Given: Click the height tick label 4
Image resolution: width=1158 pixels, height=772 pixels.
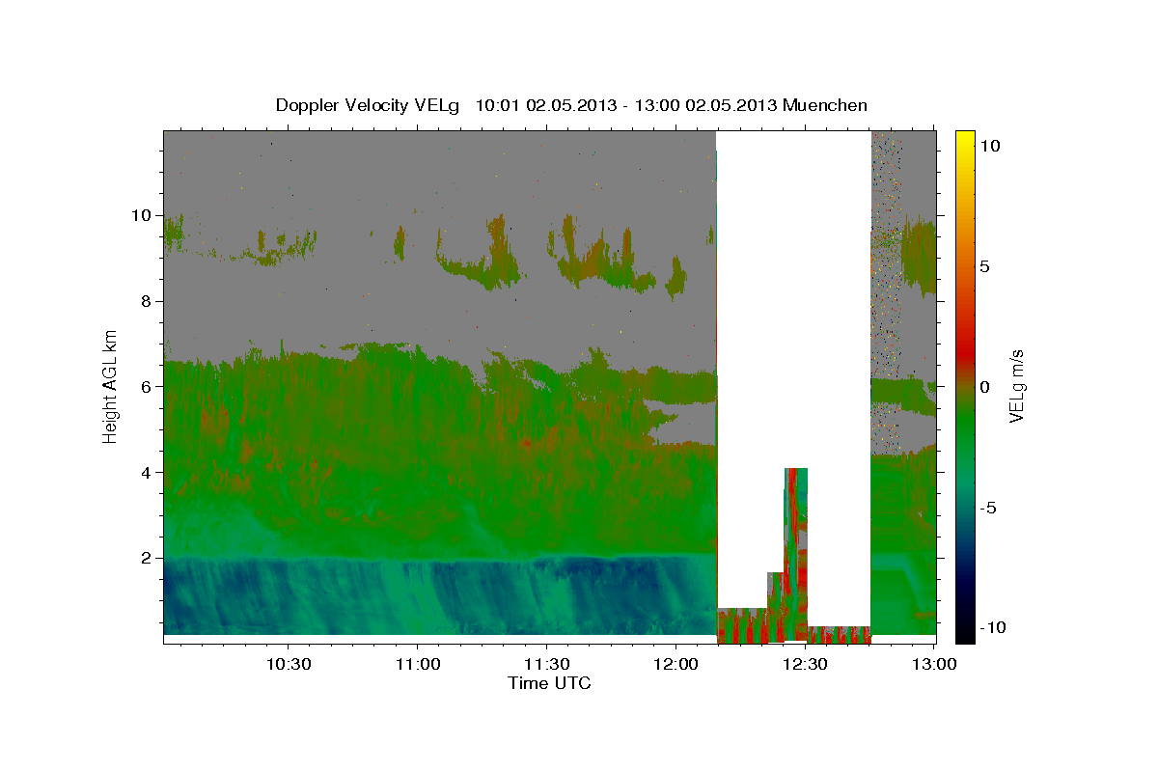Looking at the screenshot, I should click(x=145, y=472).
